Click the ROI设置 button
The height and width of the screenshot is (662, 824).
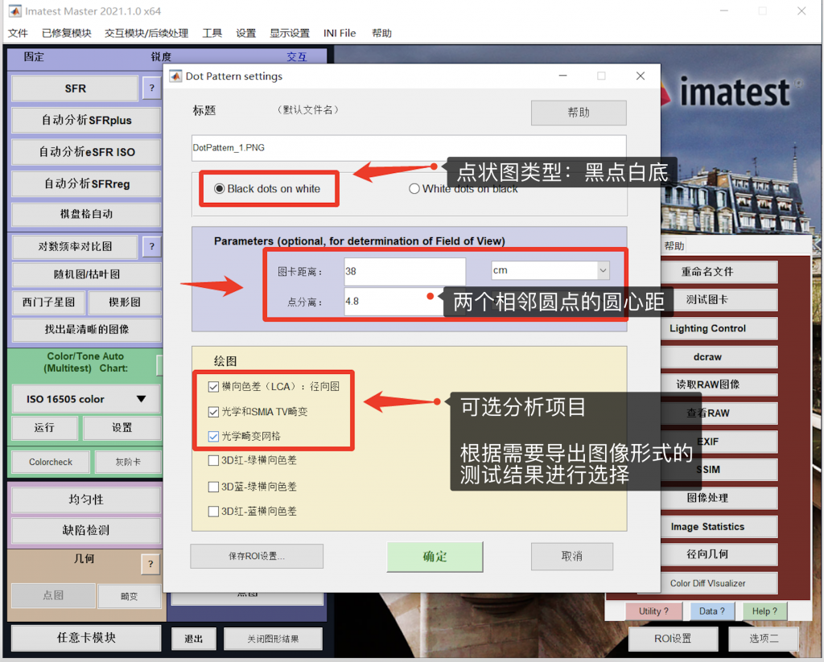[x=673, y=639]
